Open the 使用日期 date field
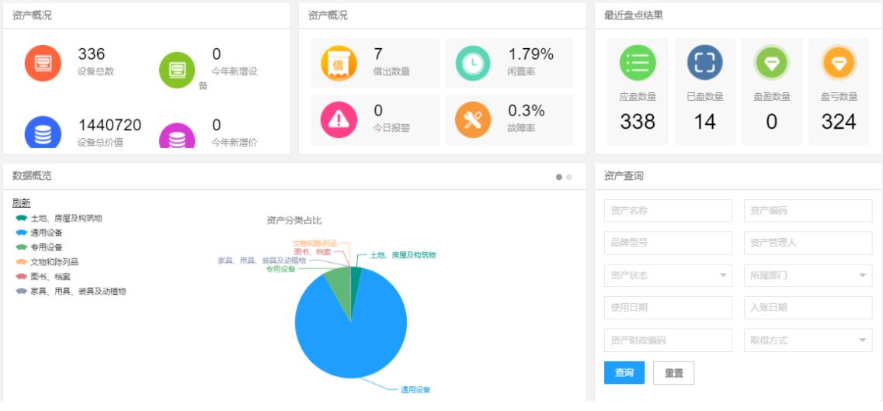 click(668, 308)
